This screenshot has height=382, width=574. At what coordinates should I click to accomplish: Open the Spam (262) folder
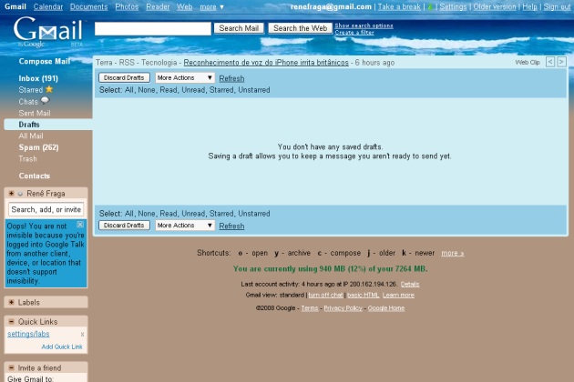tap(38, 147)
